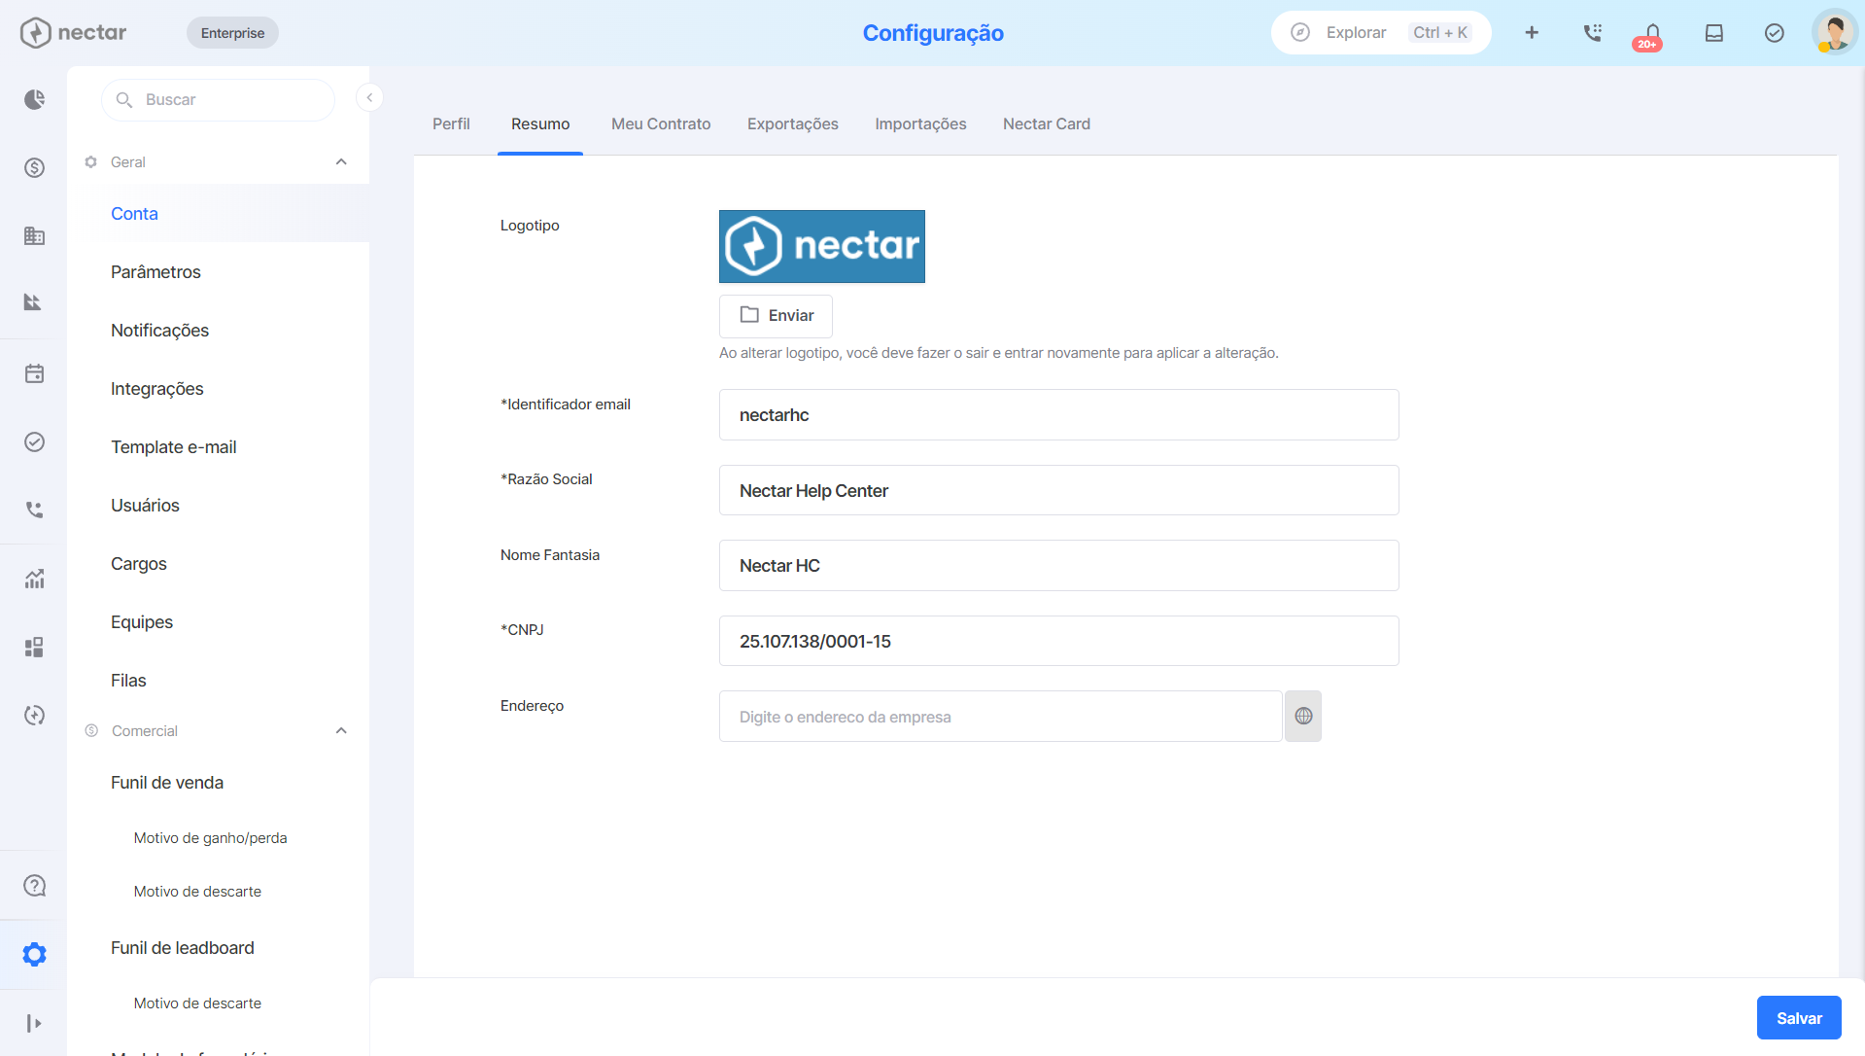Open the phone dialer icon in top bar

1592,33
